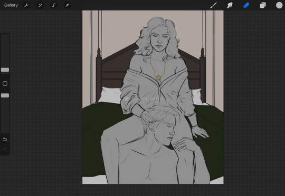Click the opacity slider handle
Screen dimensions: 285x196
coord(5,95)
